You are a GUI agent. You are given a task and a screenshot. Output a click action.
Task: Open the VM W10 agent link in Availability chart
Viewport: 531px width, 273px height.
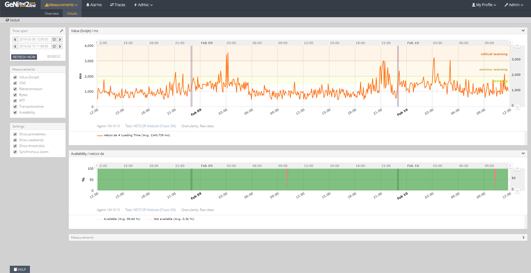pyautogui.click(x=113, y=210)
